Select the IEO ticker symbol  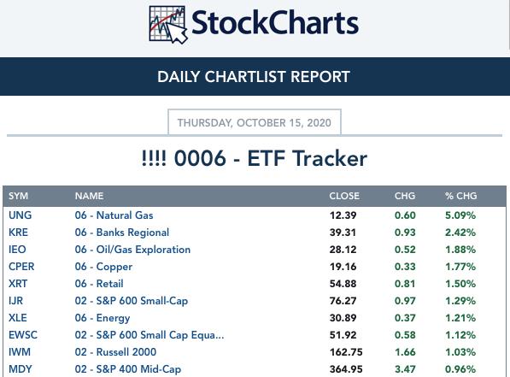click(17, 250)
